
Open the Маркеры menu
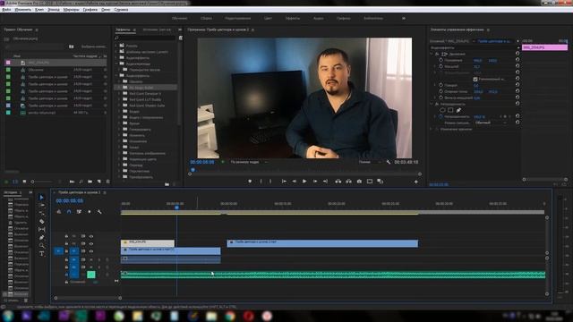[71, 10]
